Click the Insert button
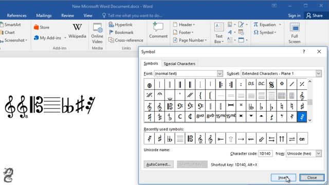The width and height of the screenshot is (329, 185). [283, 178]
